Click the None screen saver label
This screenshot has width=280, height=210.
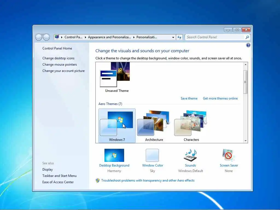click(229, 171)
